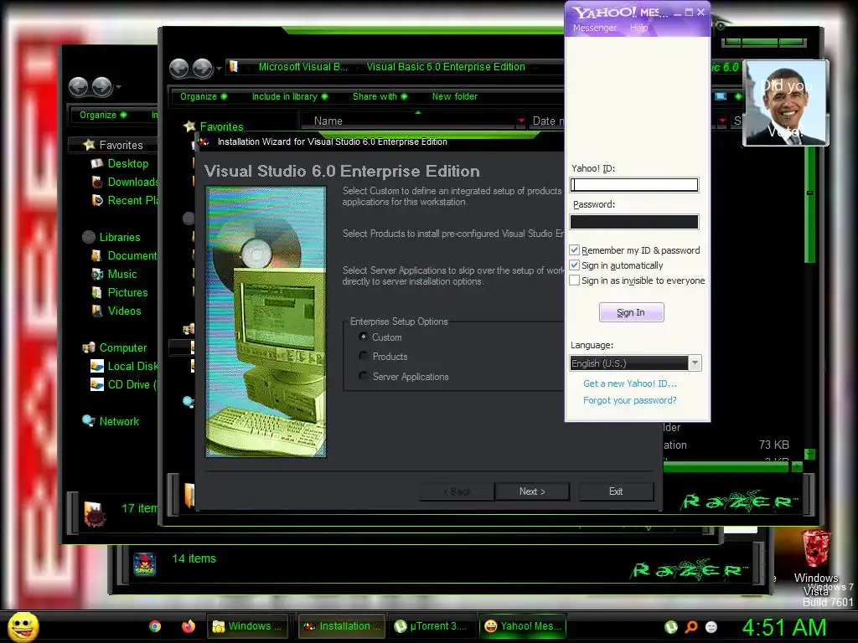This screenshot has width=858, height=643.
Task: Launch Firefox from the taskbar
Action: [x=189, y=626]
